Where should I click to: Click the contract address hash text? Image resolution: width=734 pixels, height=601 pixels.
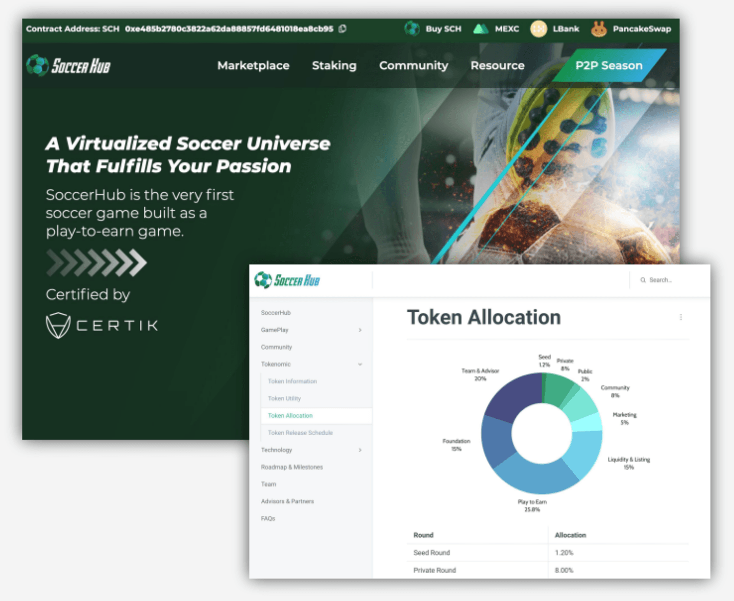[229, 29]
